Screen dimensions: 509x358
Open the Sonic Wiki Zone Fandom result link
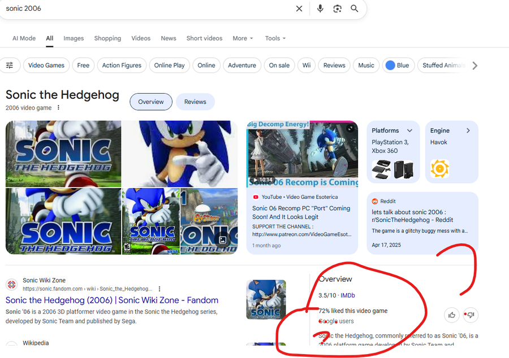pos(111,300)
